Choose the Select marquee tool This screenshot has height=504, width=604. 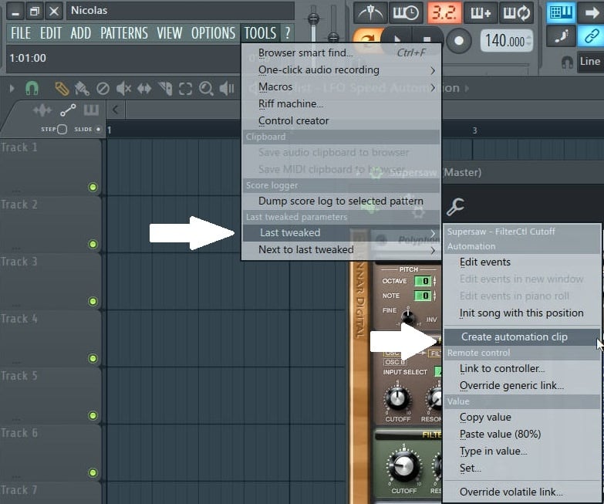[x=185, y=89]
